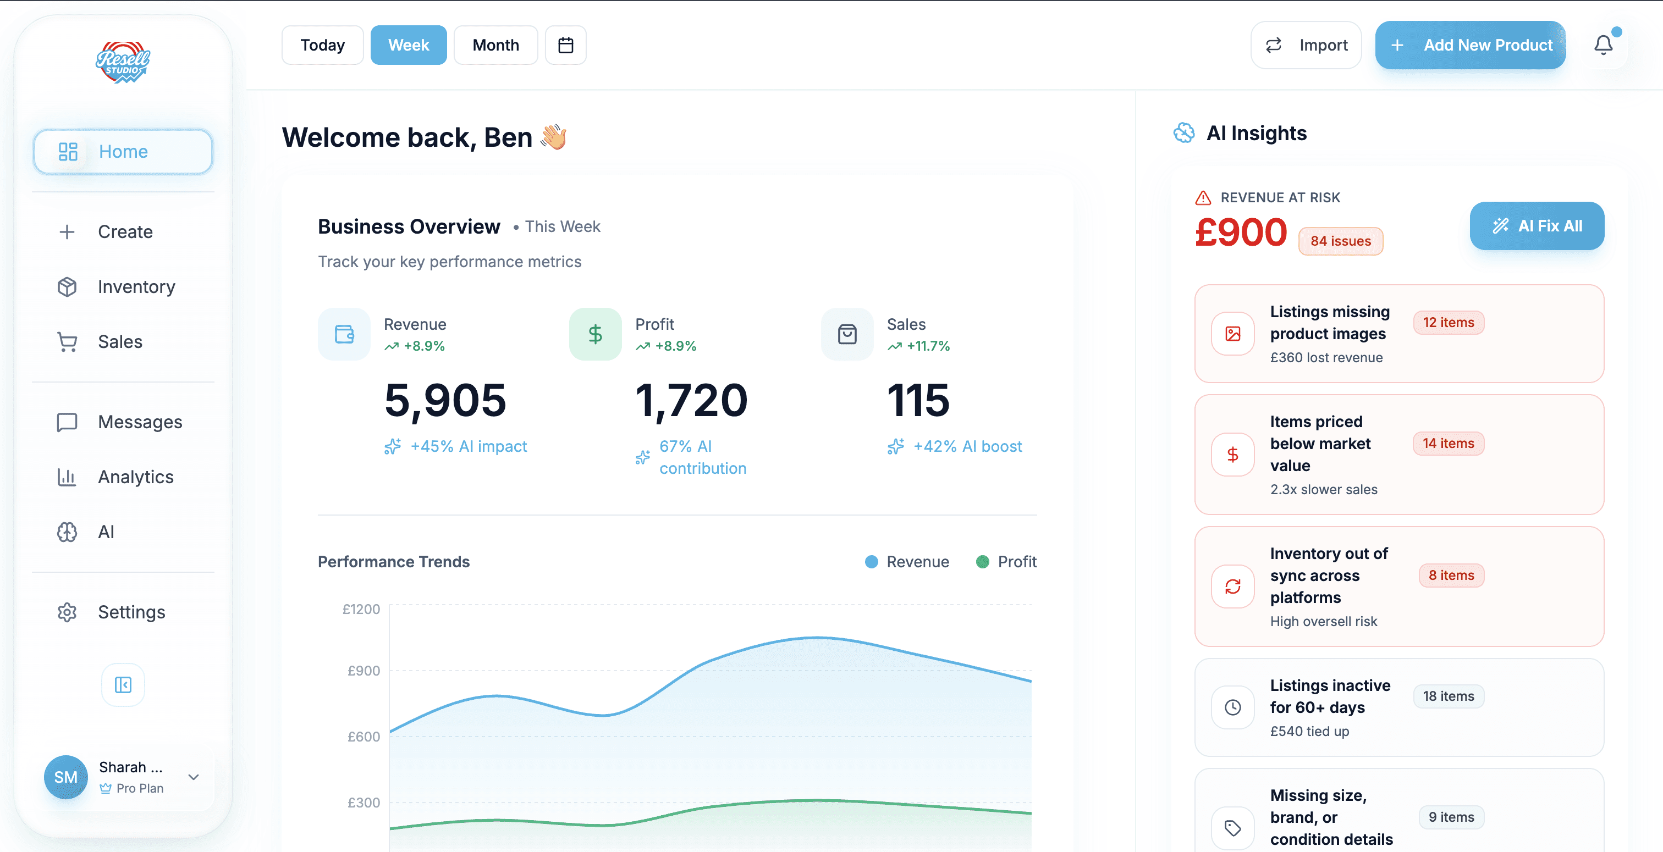Select the AI brain icon in sidebar
The width and height of the screenshot is (1663, 852).
(x=67, y=531)
